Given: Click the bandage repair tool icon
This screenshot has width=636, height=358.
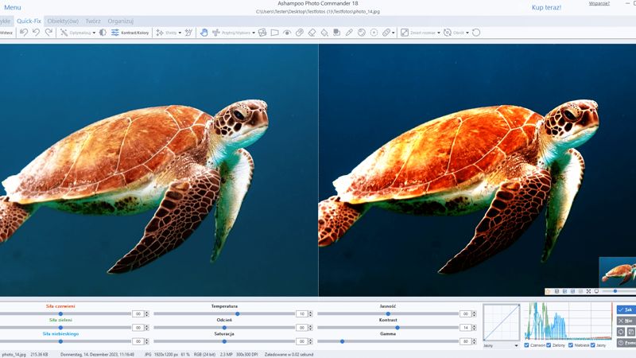Looking at the screenshot, I should (x=386, y=33).
